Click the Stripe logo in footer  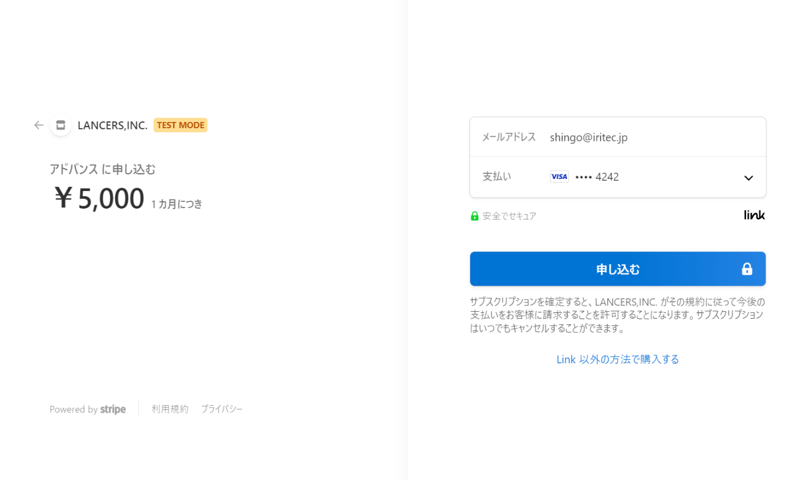pos(113,409)
